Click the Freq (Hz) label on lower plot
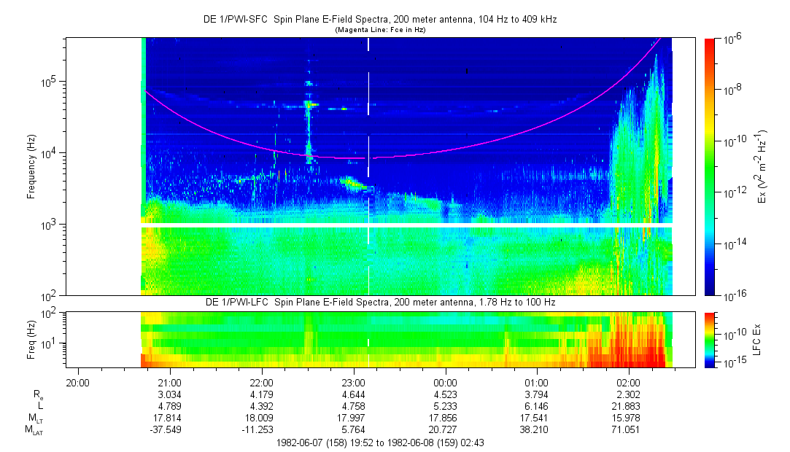790x452 pixels. tap(31, 339)
